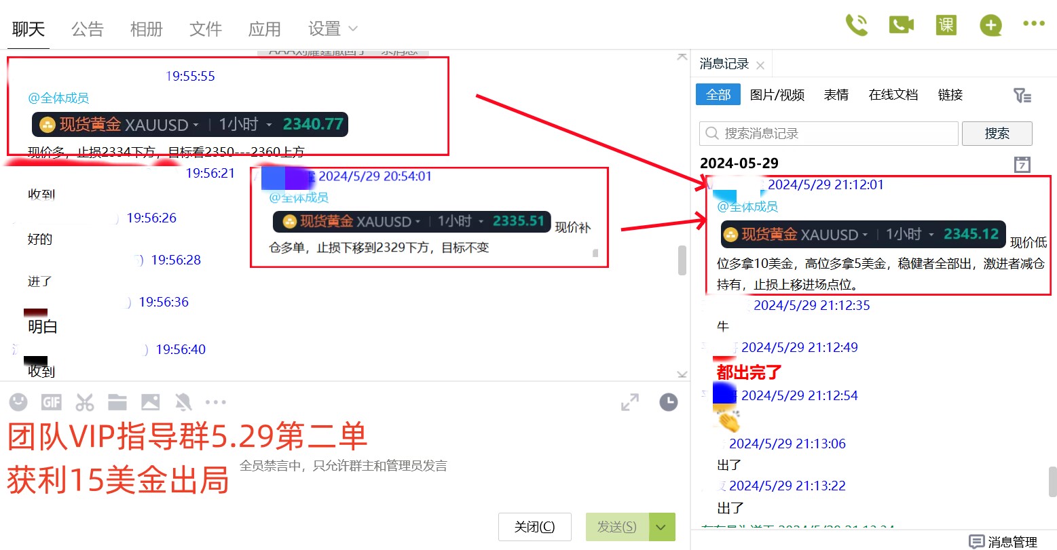The width and height of the screenshot is (1057, 550).
Task: Click the 搜索 button
Action: click(997, 134)
